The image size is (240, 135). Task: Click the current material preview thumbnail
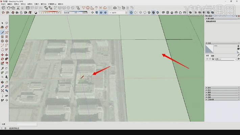(x=209, y=49)
